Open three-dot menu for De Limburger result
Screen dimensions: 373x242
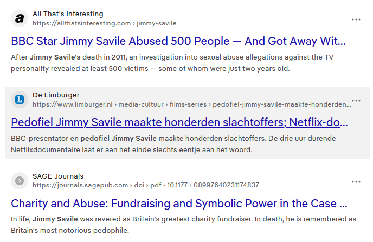[x=356, y=101]
